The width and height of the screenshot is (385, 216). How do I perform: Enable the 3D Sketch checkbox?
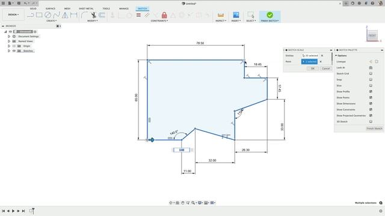coord(371,121)
